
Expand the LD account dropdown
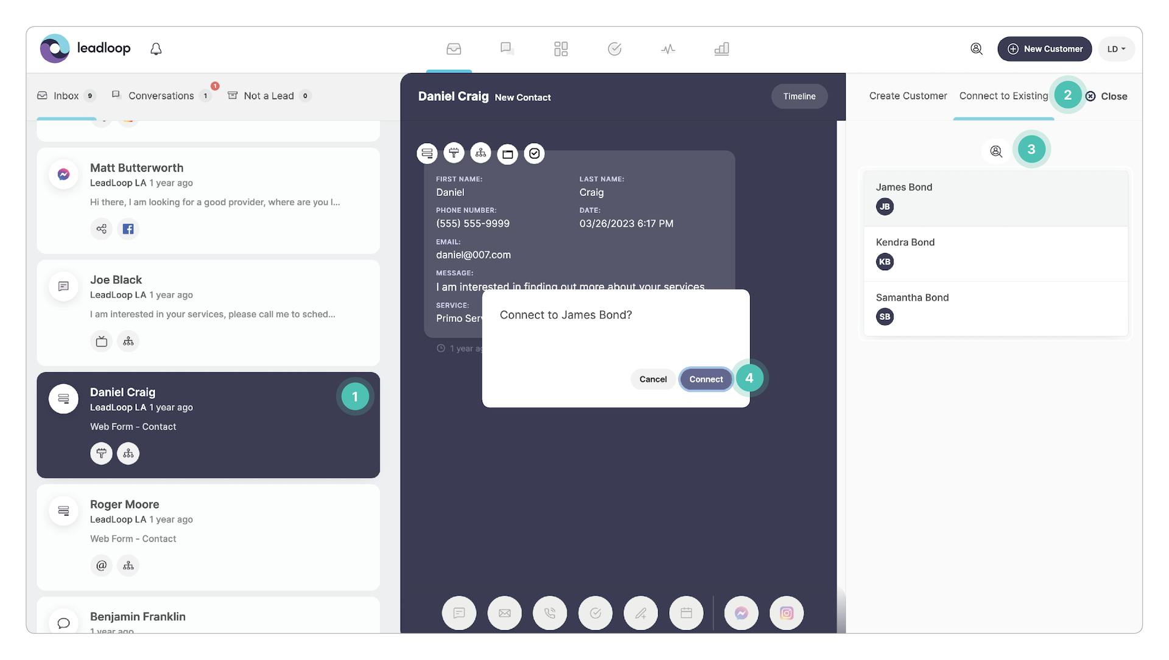click(x=1116, y=49)
